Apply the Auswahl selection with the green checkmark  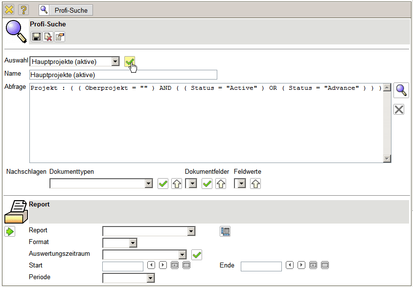point(130,61)
